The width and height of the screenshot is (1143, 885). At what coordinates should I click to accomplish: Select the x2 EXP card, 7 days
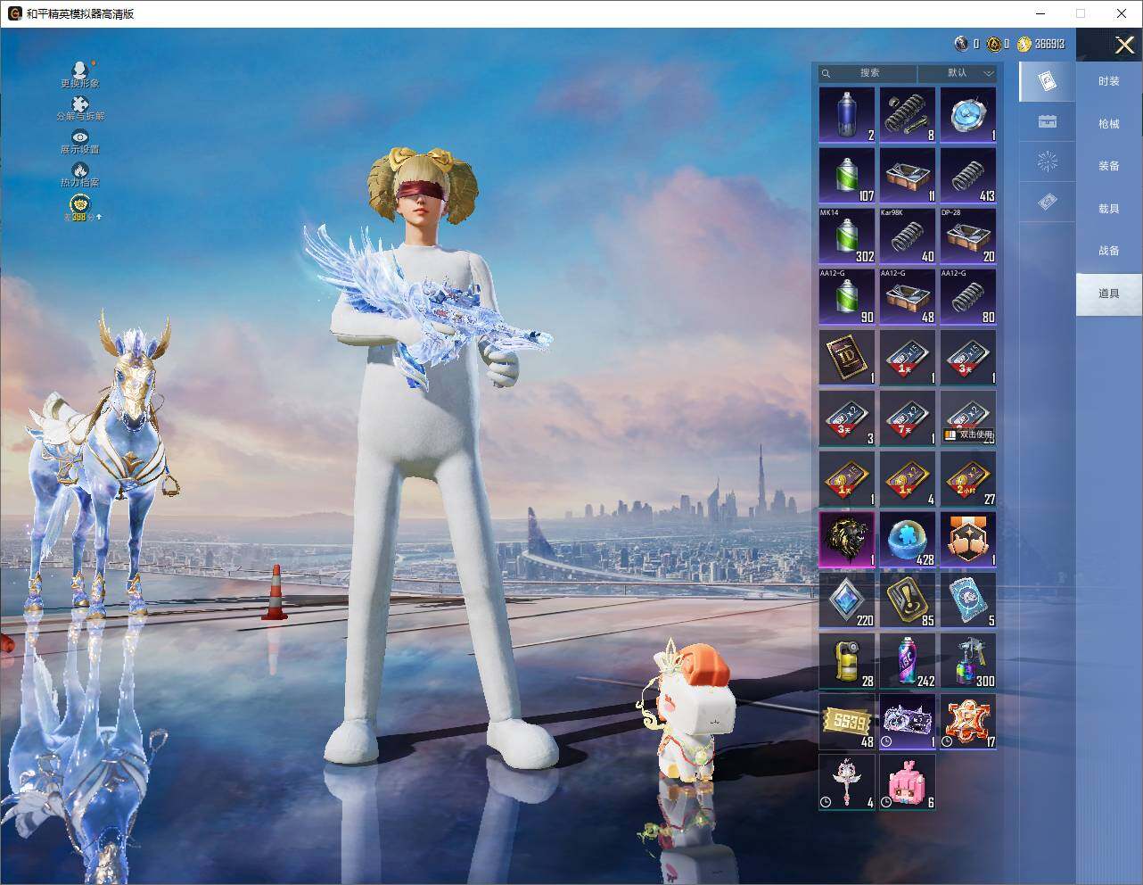pyautogui.click(x=908, y=418)
